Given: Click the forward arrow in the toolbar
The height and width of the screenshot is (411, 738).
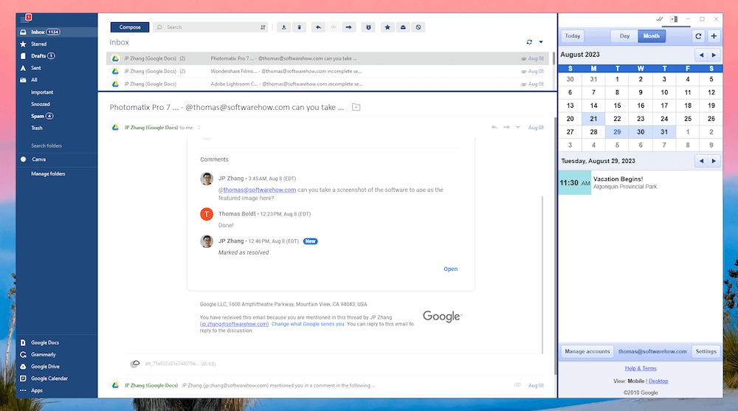Looking at the screenshot, I should [x=349, y=27].
